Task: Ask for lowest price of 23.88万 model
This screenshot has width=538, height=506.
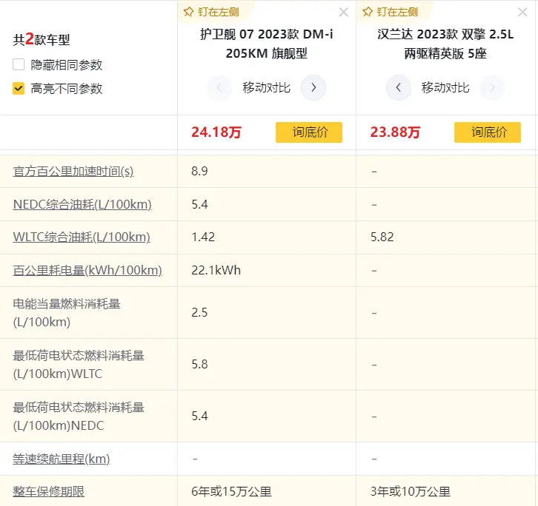Action: pos(488,132)
